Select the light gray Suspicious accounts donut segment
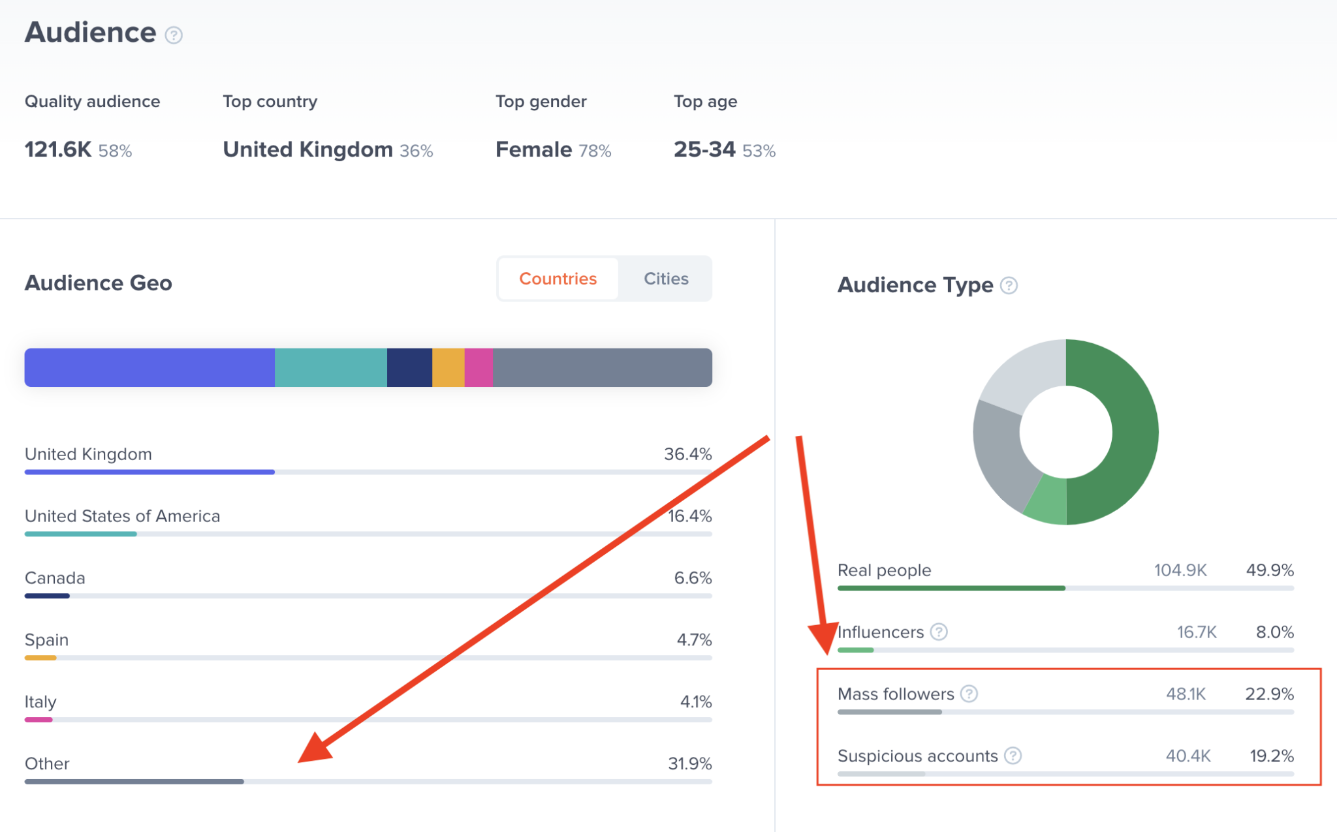Image resolution: width=1337 pixels, height=832 pixels. [1018, 365]
